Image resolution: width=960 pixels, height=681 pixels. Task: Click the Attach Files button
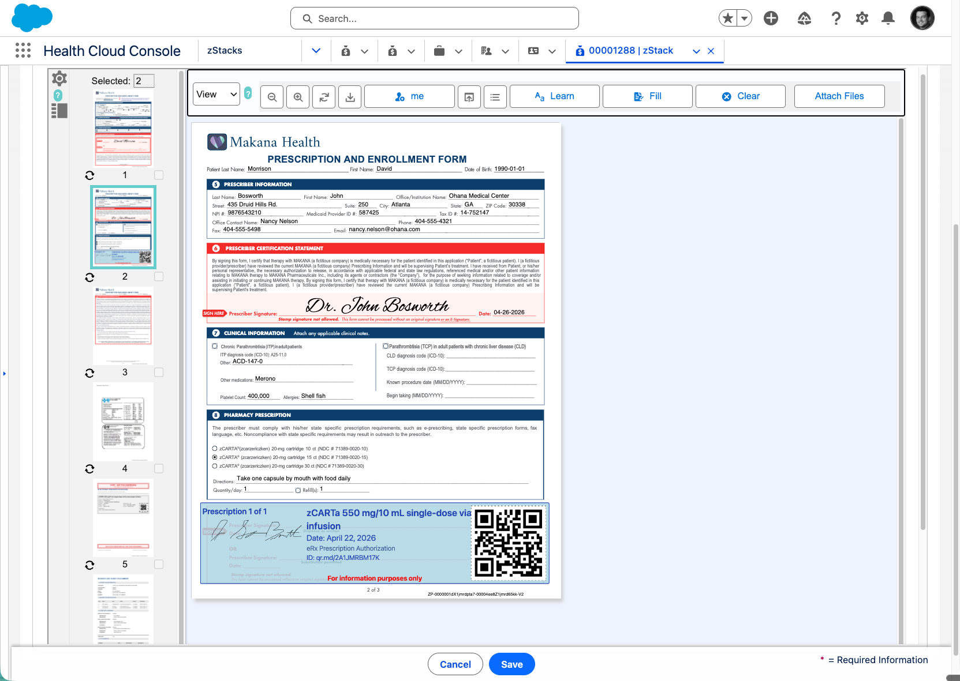[x=839, y=97]
